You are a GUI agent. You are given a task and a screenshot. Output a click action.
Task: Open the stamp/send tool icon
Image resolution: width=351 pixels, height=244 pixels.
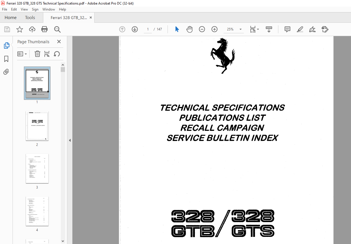coord(325,29)
